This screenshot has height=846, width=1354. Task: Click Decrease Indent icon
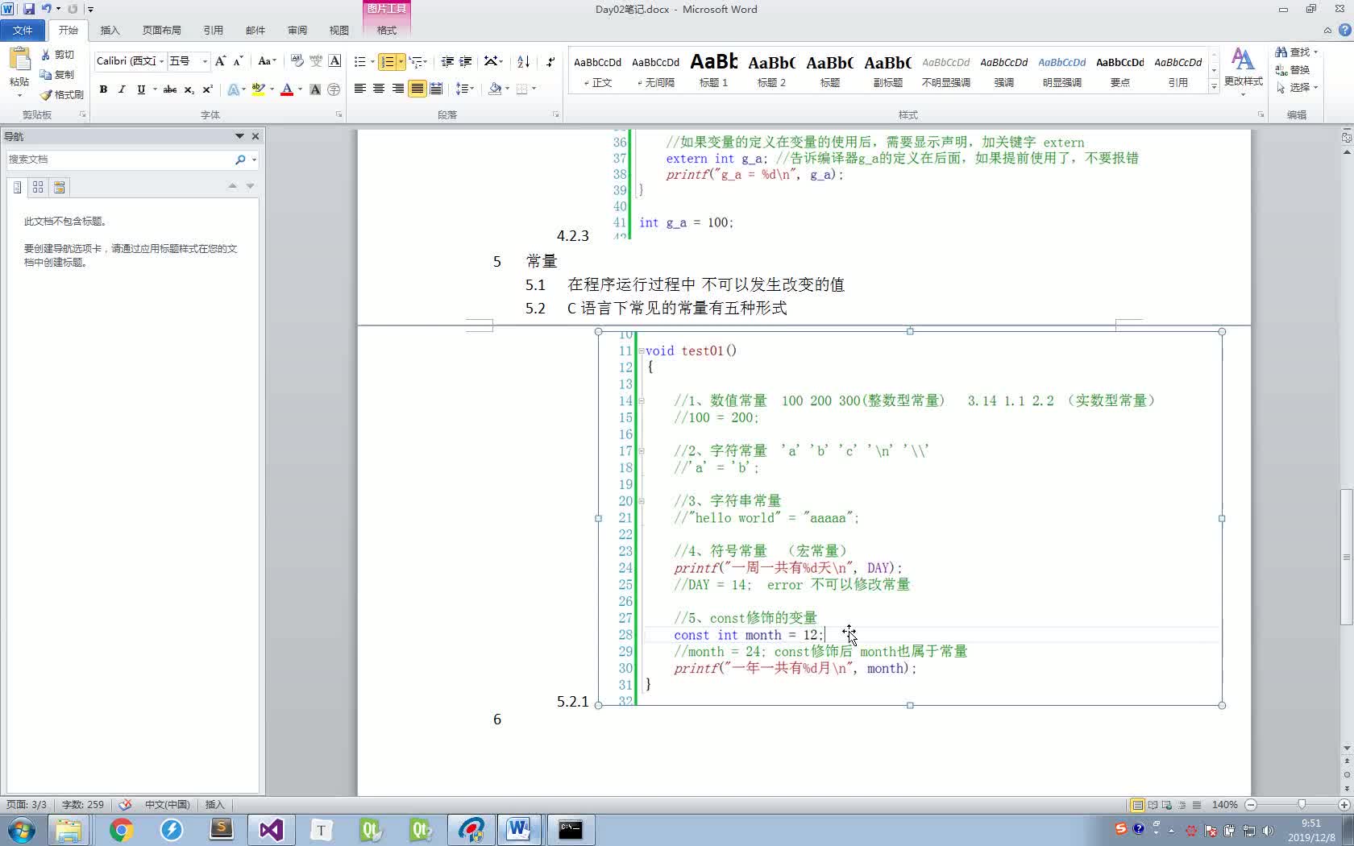click(x=447, y=62)
